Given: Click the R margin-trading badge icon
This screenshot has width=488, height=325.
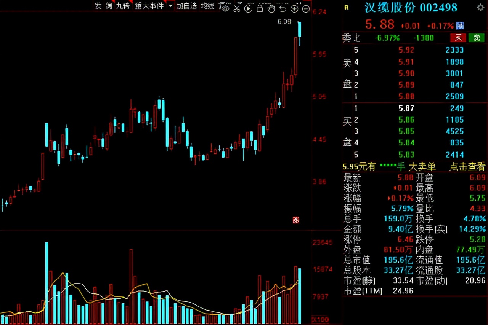Looking at the screenshot, I should (346, 8).
